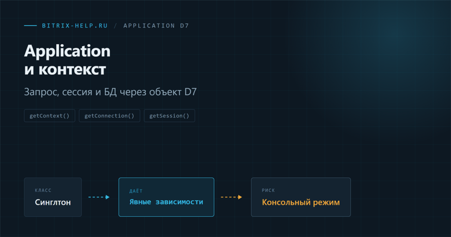Click the heading 'Application и контекст'
This screenshot has width=451, height=237.
[x=67, y=60]
